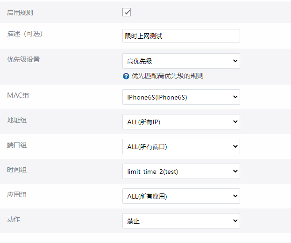291x243 pixels.
Task: Click the 时间组 label
Action: [x=17, y=170]
